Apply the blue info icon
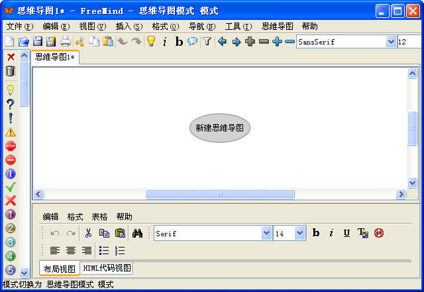 click(11, 174)
